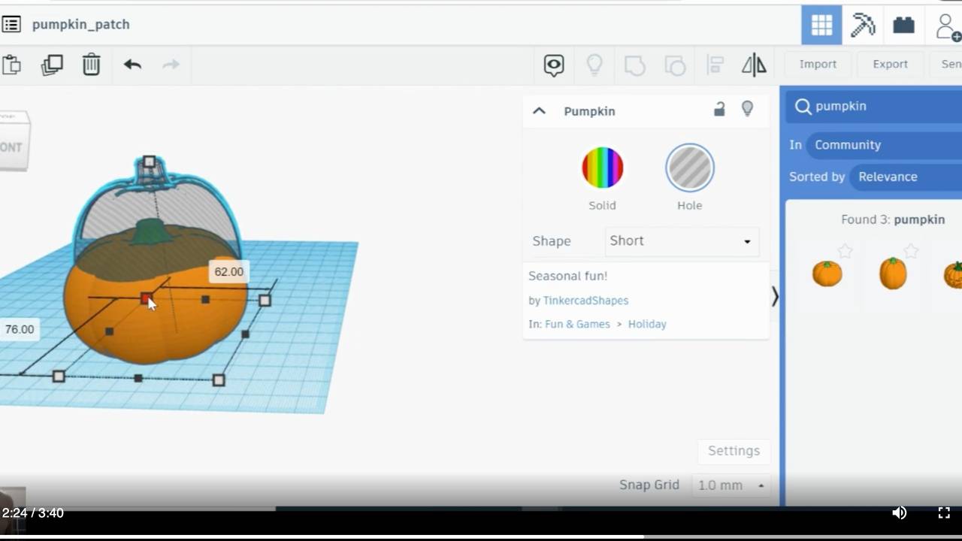This screenshot has width=962, height=541.
Task: Open the TinkercadShapes author link
Action: tap(585, 301)
